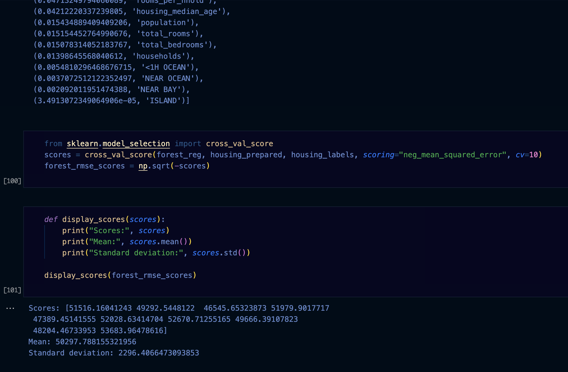Click print("Standard deviation:" line
The height and width of the screenshot is (372, 568).
156,253
